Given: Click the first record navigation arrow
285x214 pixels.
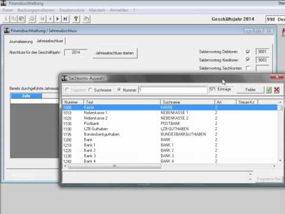Looking at the screenshot, I should click(42, 19).
